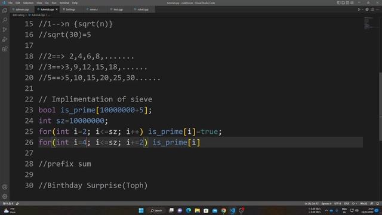This screenshot has width=382, height=215.
Task: Open the Run menu
Action: pyautogui.click(x=54, y=3)
